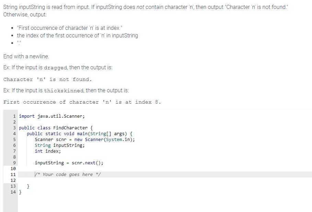Click the first bullet about first occurrence output
312x212 pixels.
pyautogui.click(x=69, y=28)
